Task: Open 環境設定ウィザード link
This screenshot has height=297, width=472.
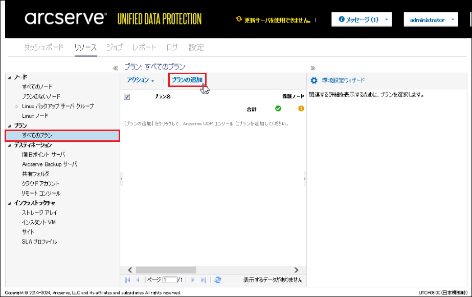Action: [343, 80]
